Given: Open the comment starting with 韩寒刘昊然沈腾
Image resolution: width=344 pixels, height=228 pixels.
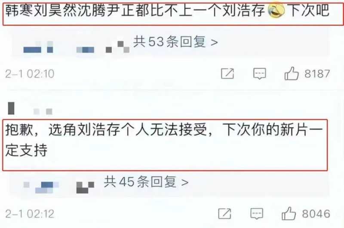Looking at the screenshot, I should point(173,14).
